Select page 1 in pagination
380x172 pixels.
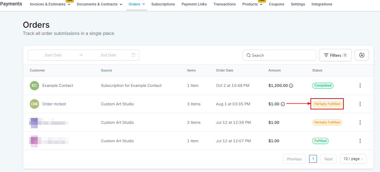click(313, 159)
